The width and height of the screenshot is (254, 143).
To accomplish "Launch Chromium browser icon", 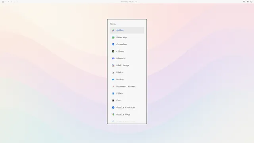I will pos(113,44).
